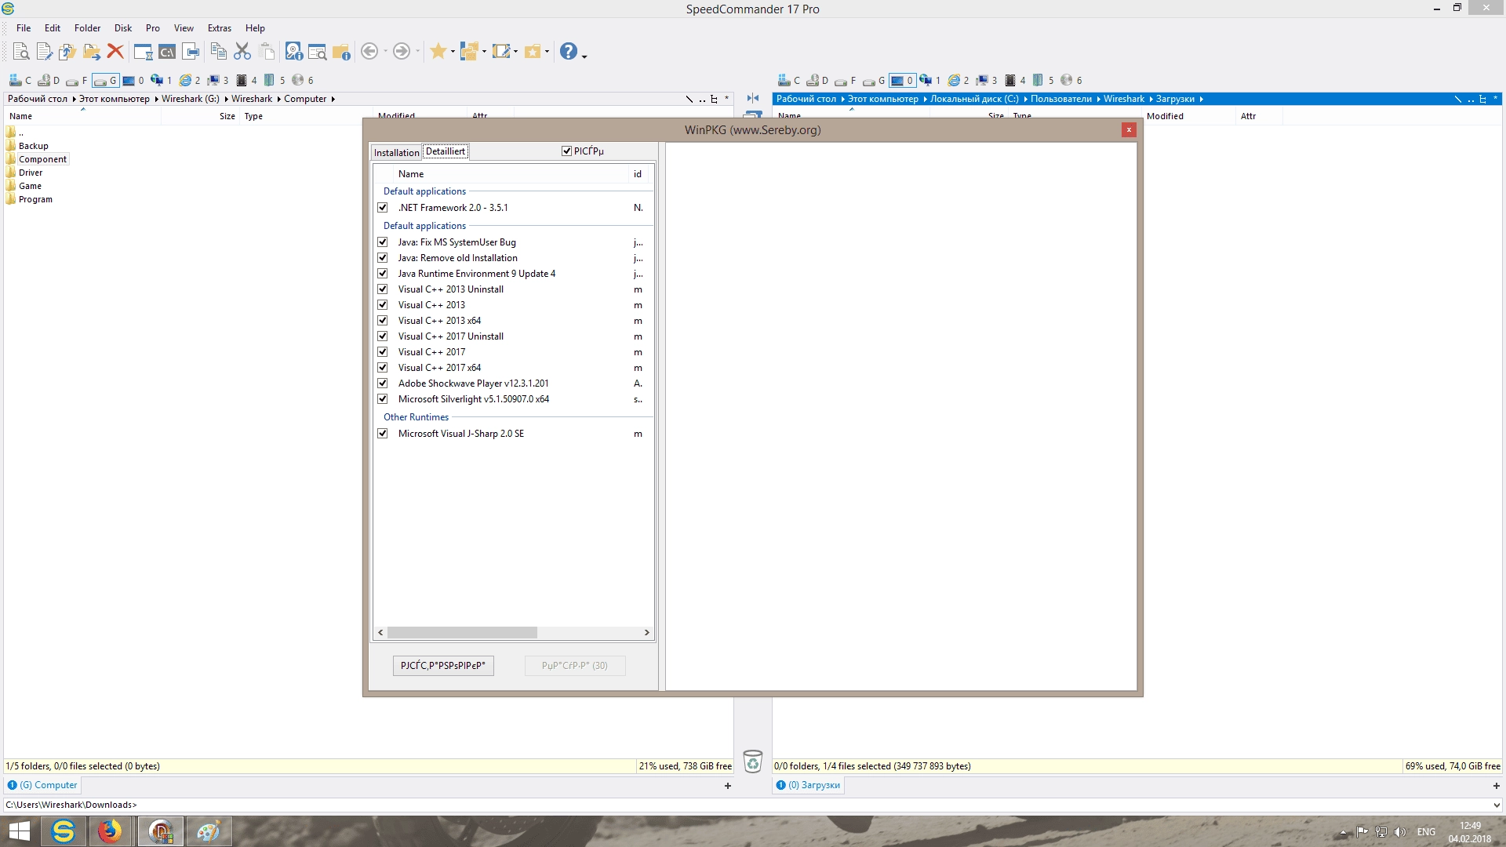Viewport: 1506px width, 847px height.
Task: Click the left arrow of WinPKG list scrollbar
Action: pos(380,632)
